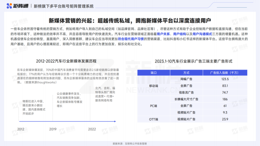Screen dimensions: 260x146
Task: Click the 数据来源 footer note
Action: 130,144
